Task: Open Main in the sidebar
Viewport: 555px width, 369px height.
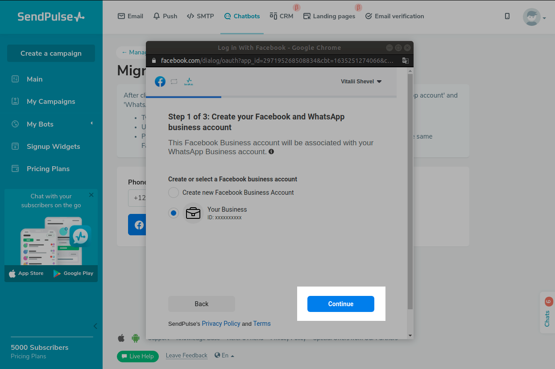Action: [34, 79]
